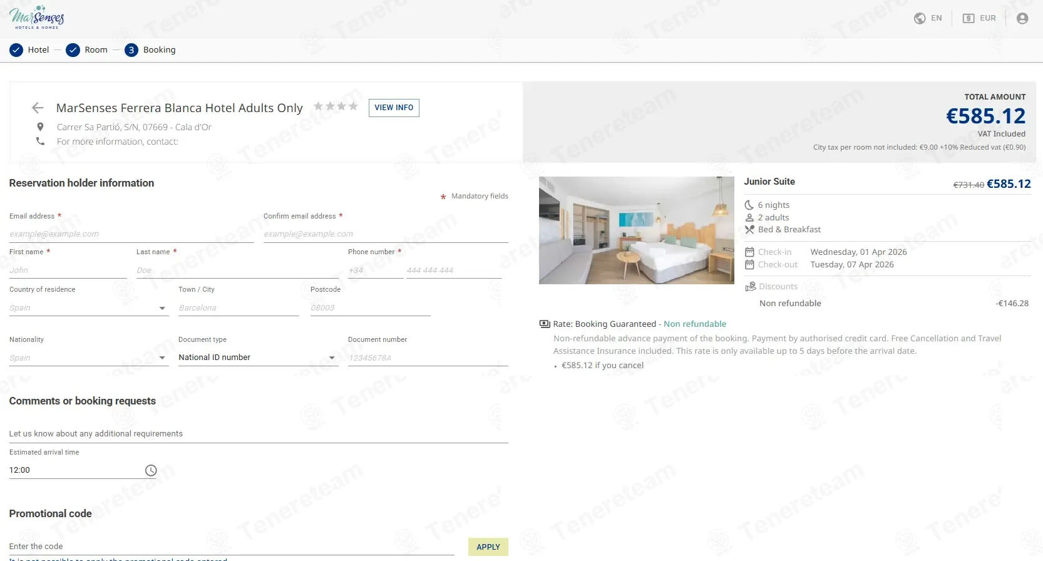Click the hotel star rating
The image size is (1043, 561).
point(336,106)
